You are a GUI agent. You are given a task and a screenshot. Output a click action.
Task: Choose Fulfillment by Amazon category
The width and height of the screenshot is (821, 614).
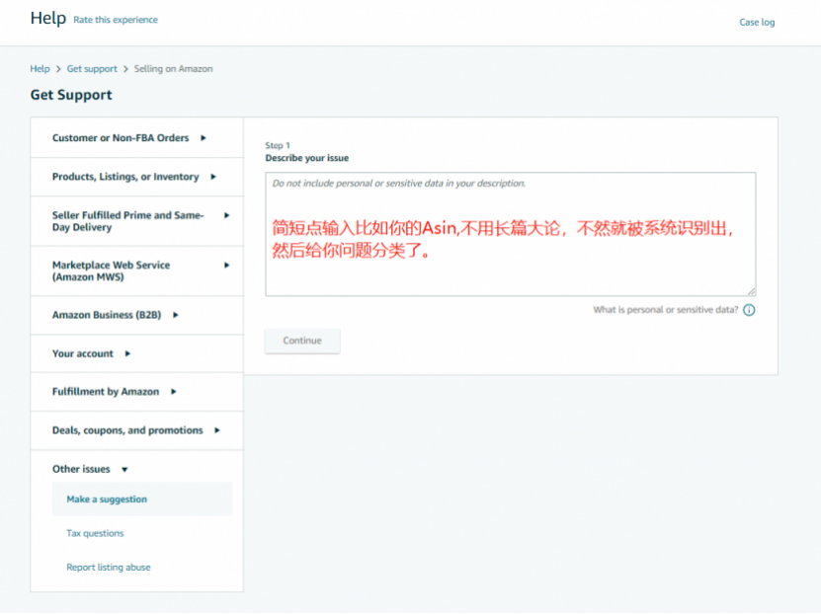(x=106, y=392)
